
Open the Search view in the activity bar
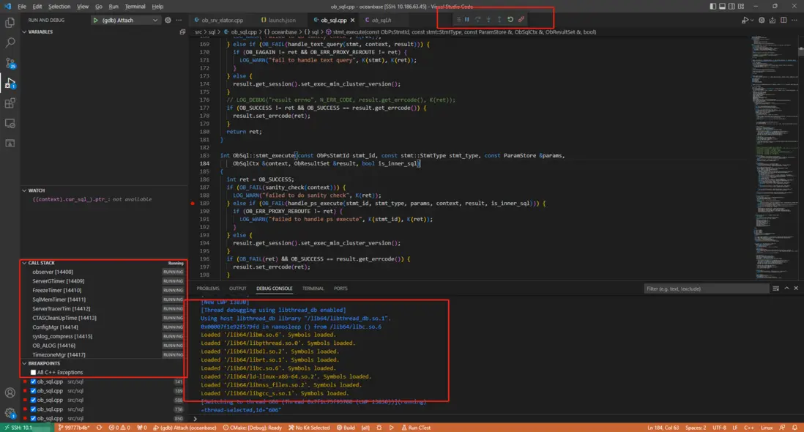tap(10, 43)
